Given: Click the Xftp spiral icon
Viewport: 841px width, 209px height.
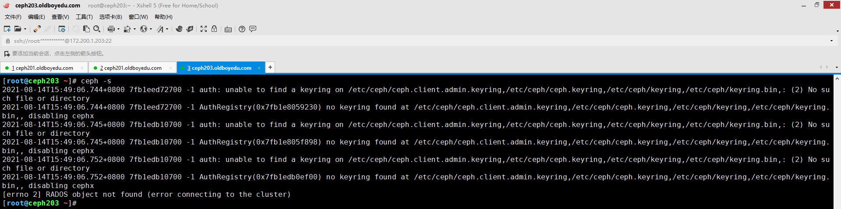Looking at the screenshot, I should [179, 29].
